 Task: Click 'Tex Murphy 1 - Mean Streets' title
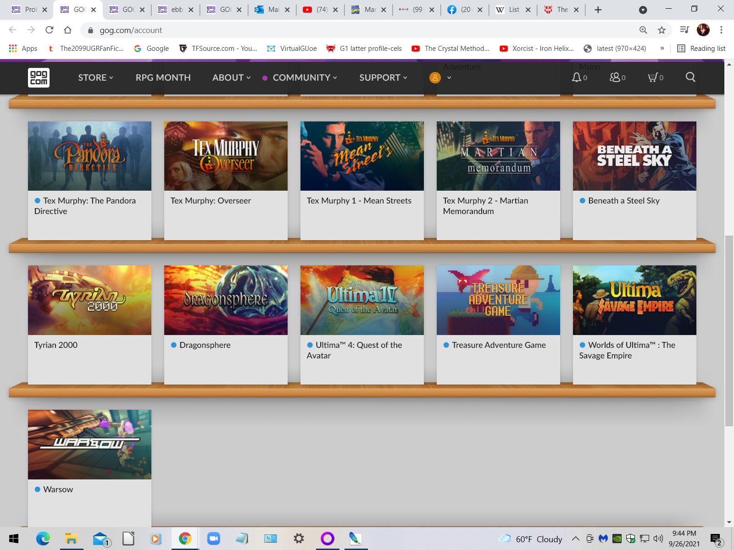[x=359, y=201]
